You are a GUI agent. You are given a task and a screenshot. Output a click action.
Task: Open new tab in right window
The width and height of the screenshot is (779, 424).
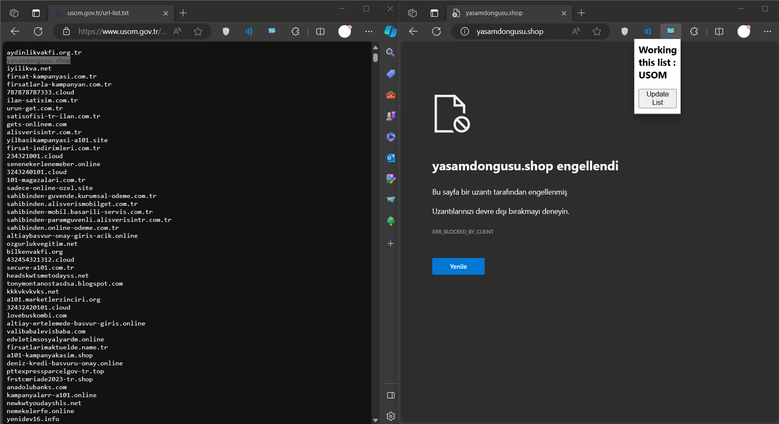coord(581,13)
